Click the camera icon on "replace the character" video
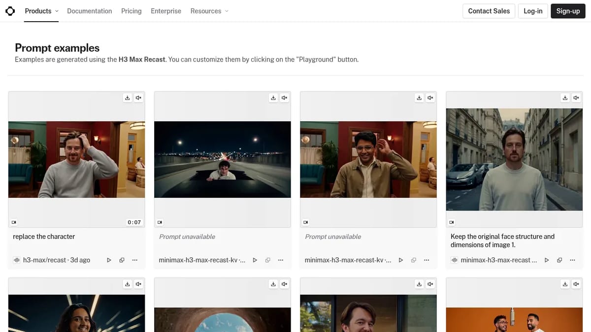591x332 pixels. coord(14,222)
